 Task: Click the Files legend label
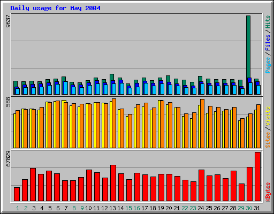click(268, 43)
